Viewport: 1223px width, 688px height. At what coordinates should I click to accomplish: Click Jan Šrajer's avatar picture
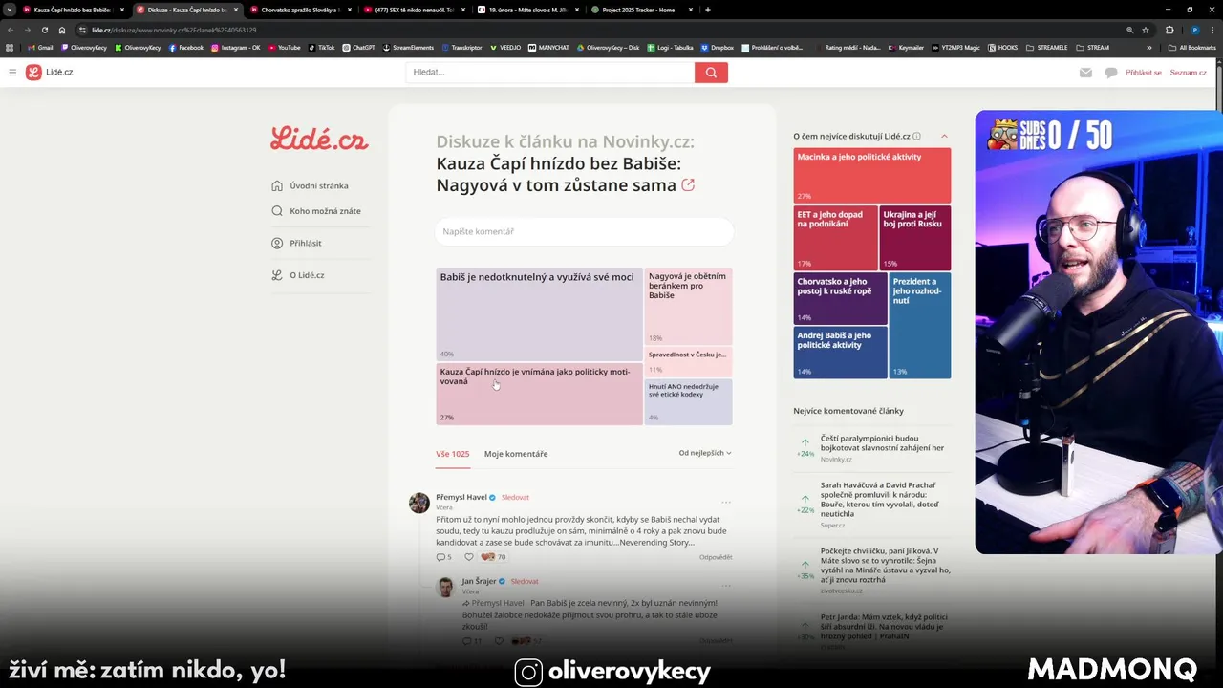pos(445,587)
